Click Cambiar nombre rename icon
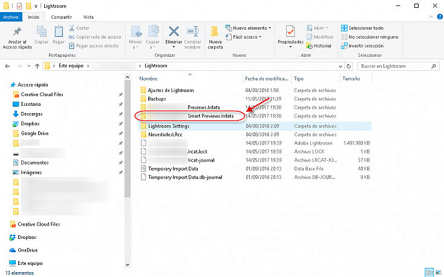 click(192, 31)
